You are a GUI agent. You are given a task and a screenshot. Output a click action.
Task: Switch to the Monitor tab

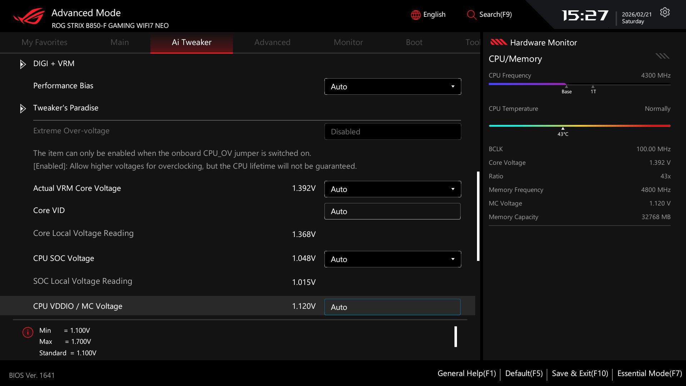pos(348,42)
